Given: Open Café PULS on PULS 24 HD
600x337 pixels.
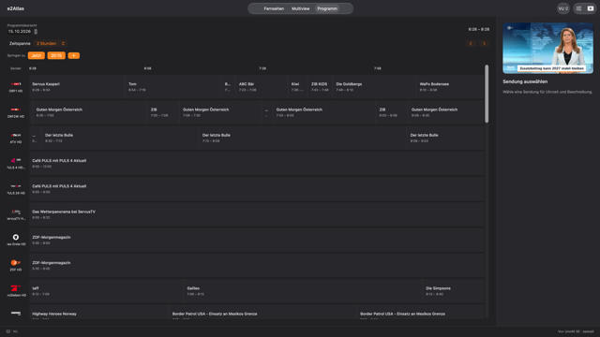Looking at the screenshot, I should tap(257, 189).
